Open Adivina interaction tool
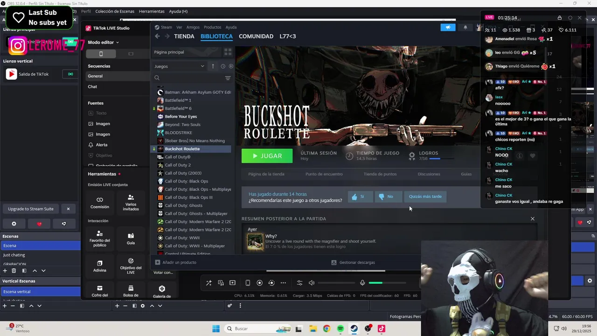 pos(100,266)
